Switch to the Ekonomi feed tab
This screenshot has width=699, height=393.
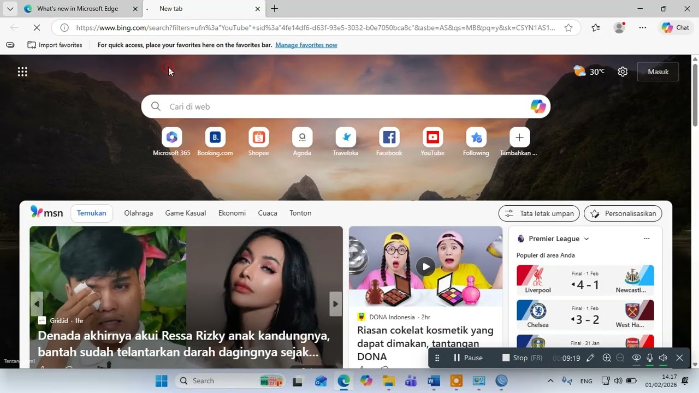[x=232, y=213]
